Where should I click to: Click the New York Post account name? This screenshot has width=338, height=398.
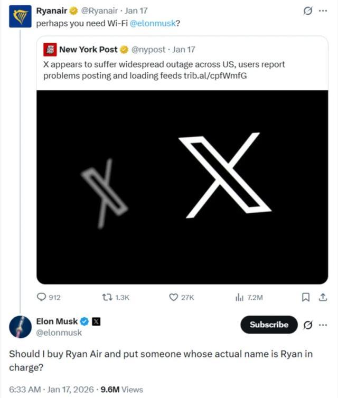tap(88, 50)
